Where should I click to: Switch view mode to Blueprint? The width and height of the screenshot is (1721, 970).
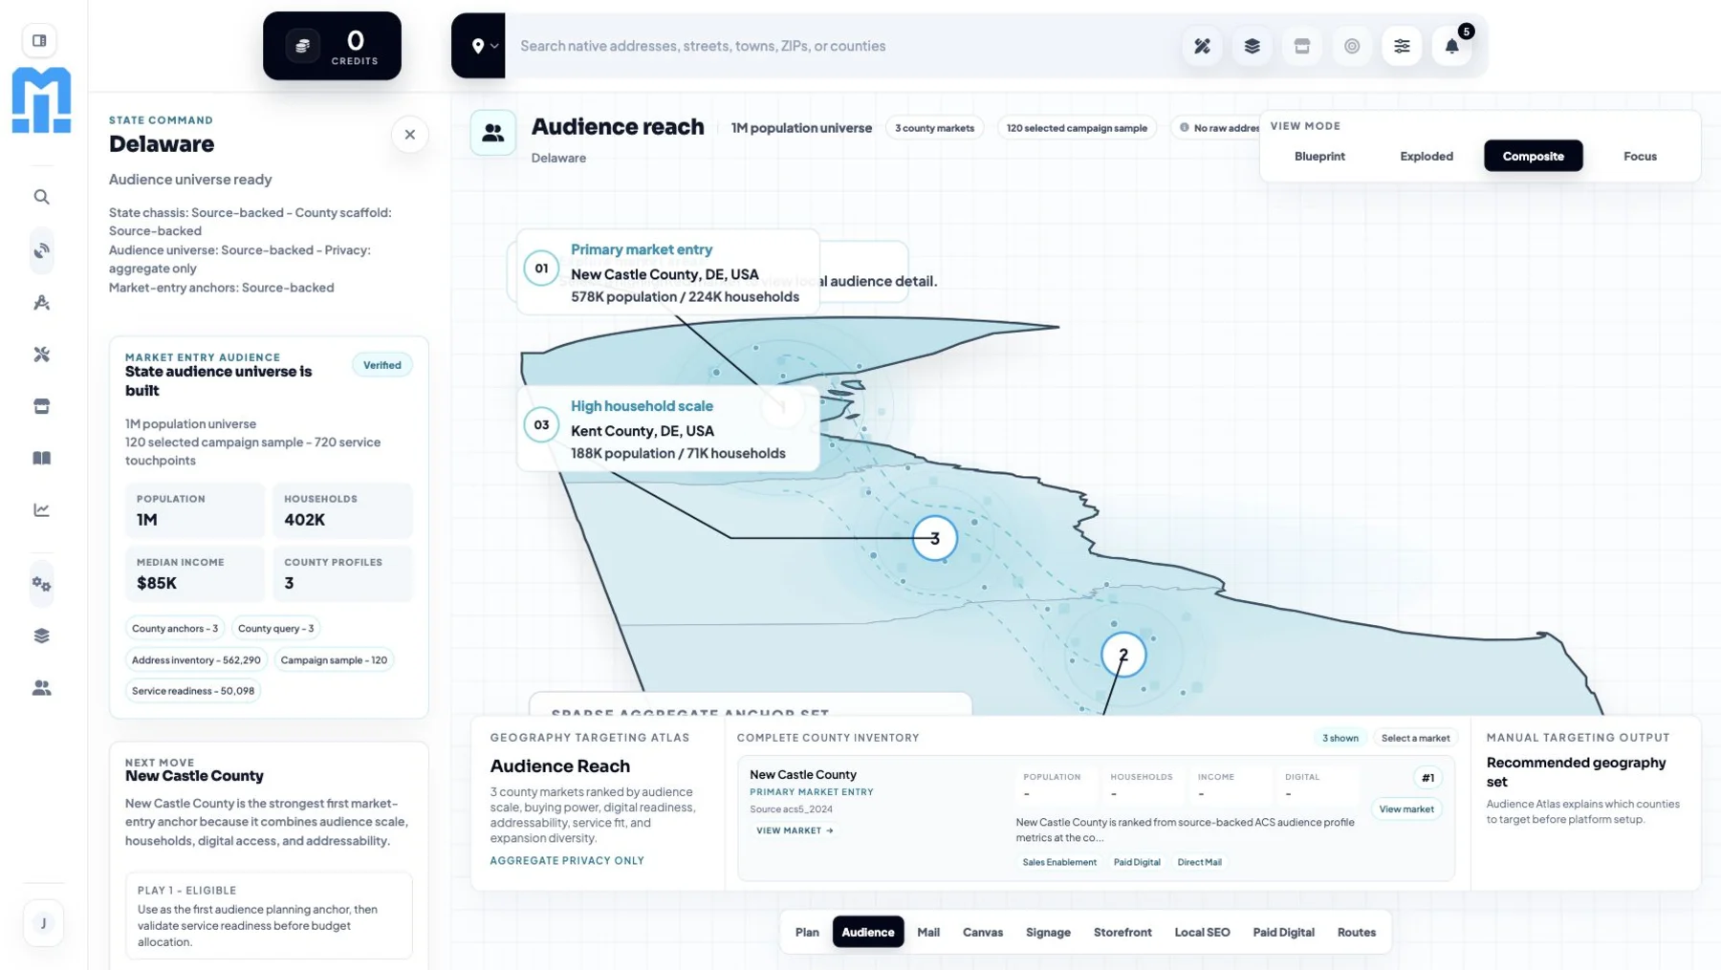click(x=1319, y=156)
